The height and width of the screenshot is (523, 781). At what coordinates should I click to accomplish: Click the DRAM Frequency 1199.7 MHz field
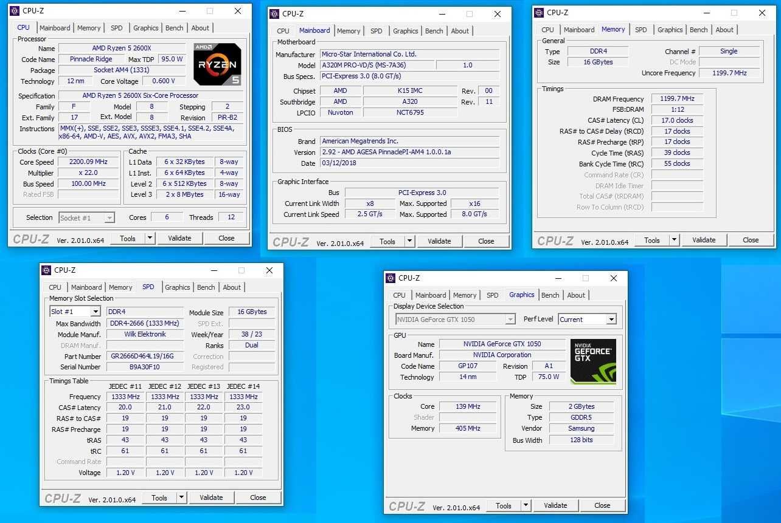click(x=677, y=99)
